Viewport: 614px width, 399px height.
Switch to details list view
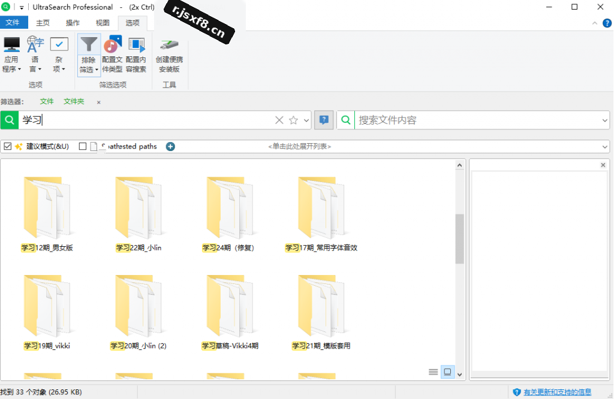(x=433, y=371)
